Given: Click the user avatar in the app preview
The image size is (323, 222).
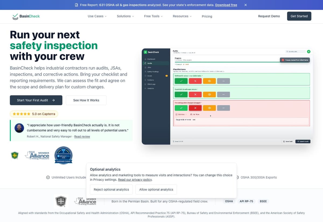Looking at the screenshot, I should pyautogui.click(x=308, y=51).
